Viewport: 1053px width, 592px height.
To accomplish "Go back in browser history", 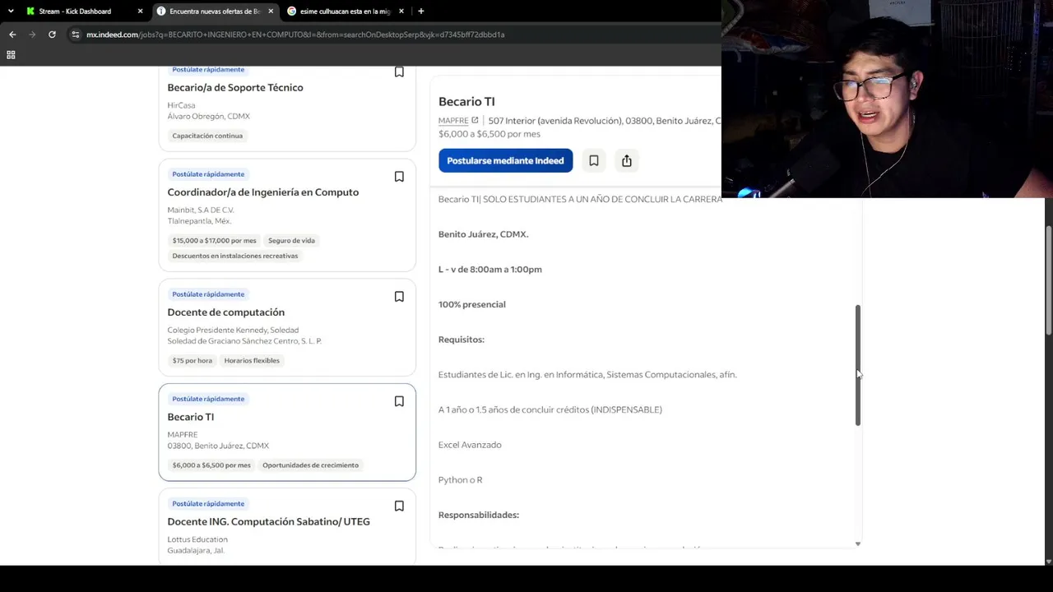I will click(x=12, y=35).
